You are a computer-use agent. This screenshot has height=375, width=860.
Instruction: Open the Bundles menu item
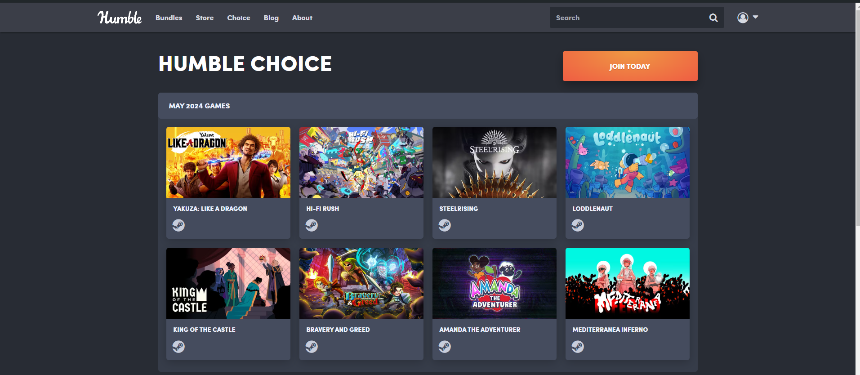click(169, 18)
